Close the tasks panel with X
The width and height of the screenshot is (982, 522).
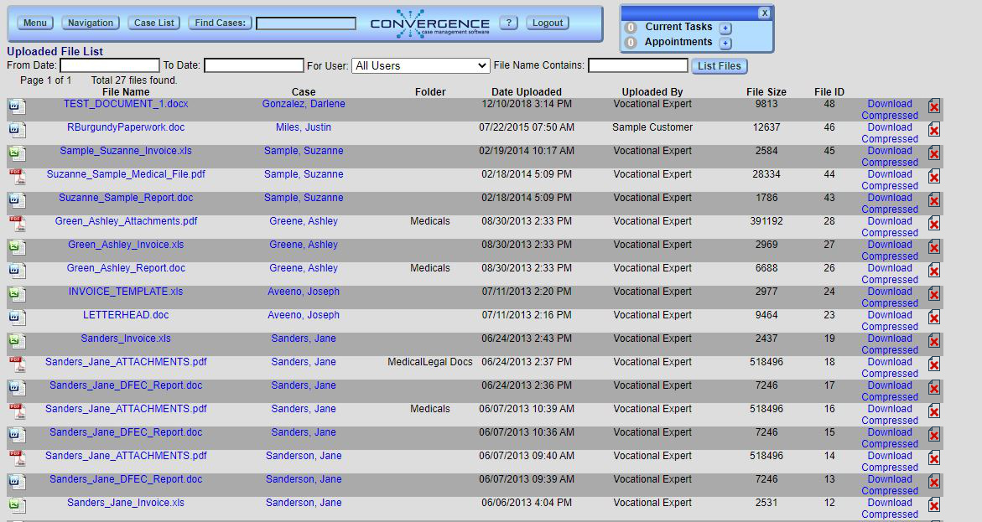(764, 13)
